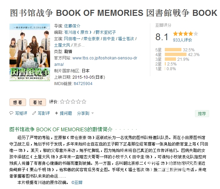This screenshot has width=220, height=189.
Task: Click the speech bubble icon for 写短评
Action: 12,113
